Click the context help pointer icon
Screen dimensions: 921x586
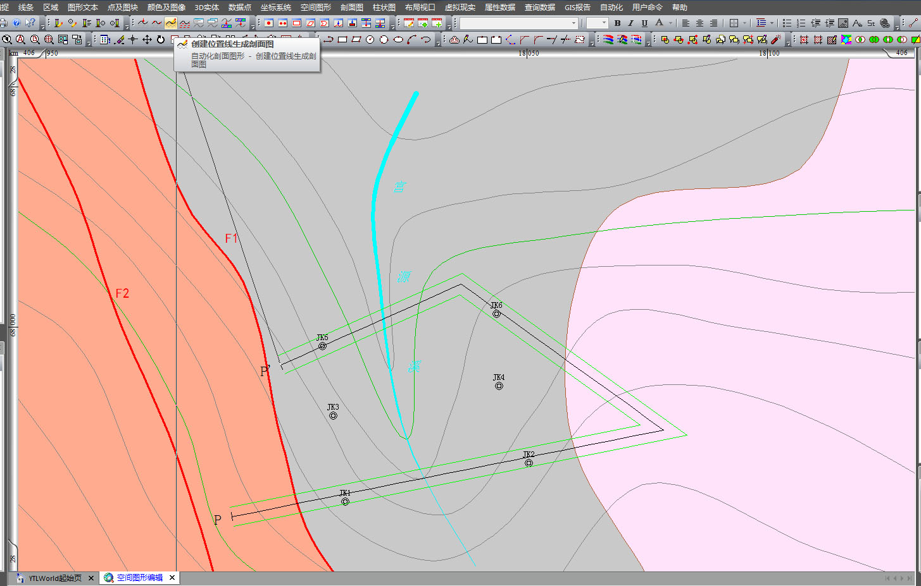coord(30,23)
